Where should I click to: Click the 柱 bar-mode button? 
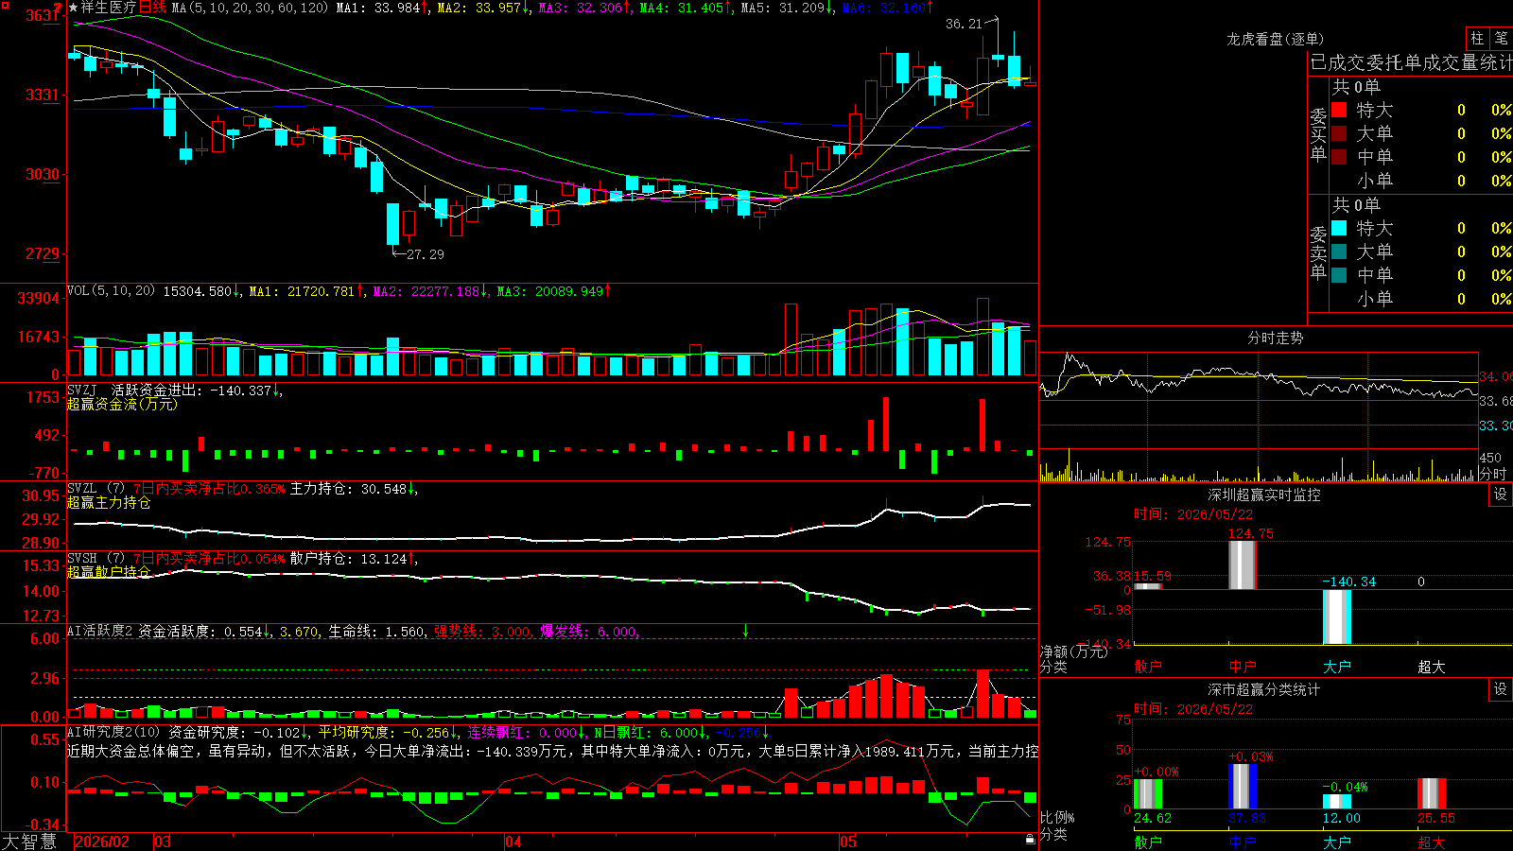coord(1477,38)
